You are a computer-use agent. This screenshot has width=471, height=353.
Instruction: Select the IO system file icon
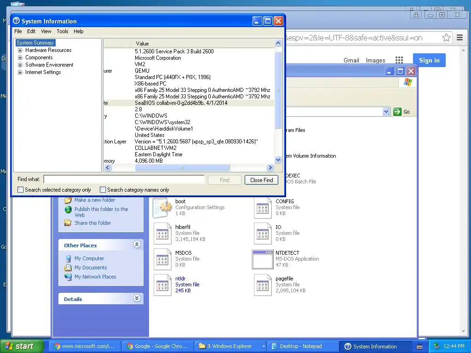(x=263, y=233)
